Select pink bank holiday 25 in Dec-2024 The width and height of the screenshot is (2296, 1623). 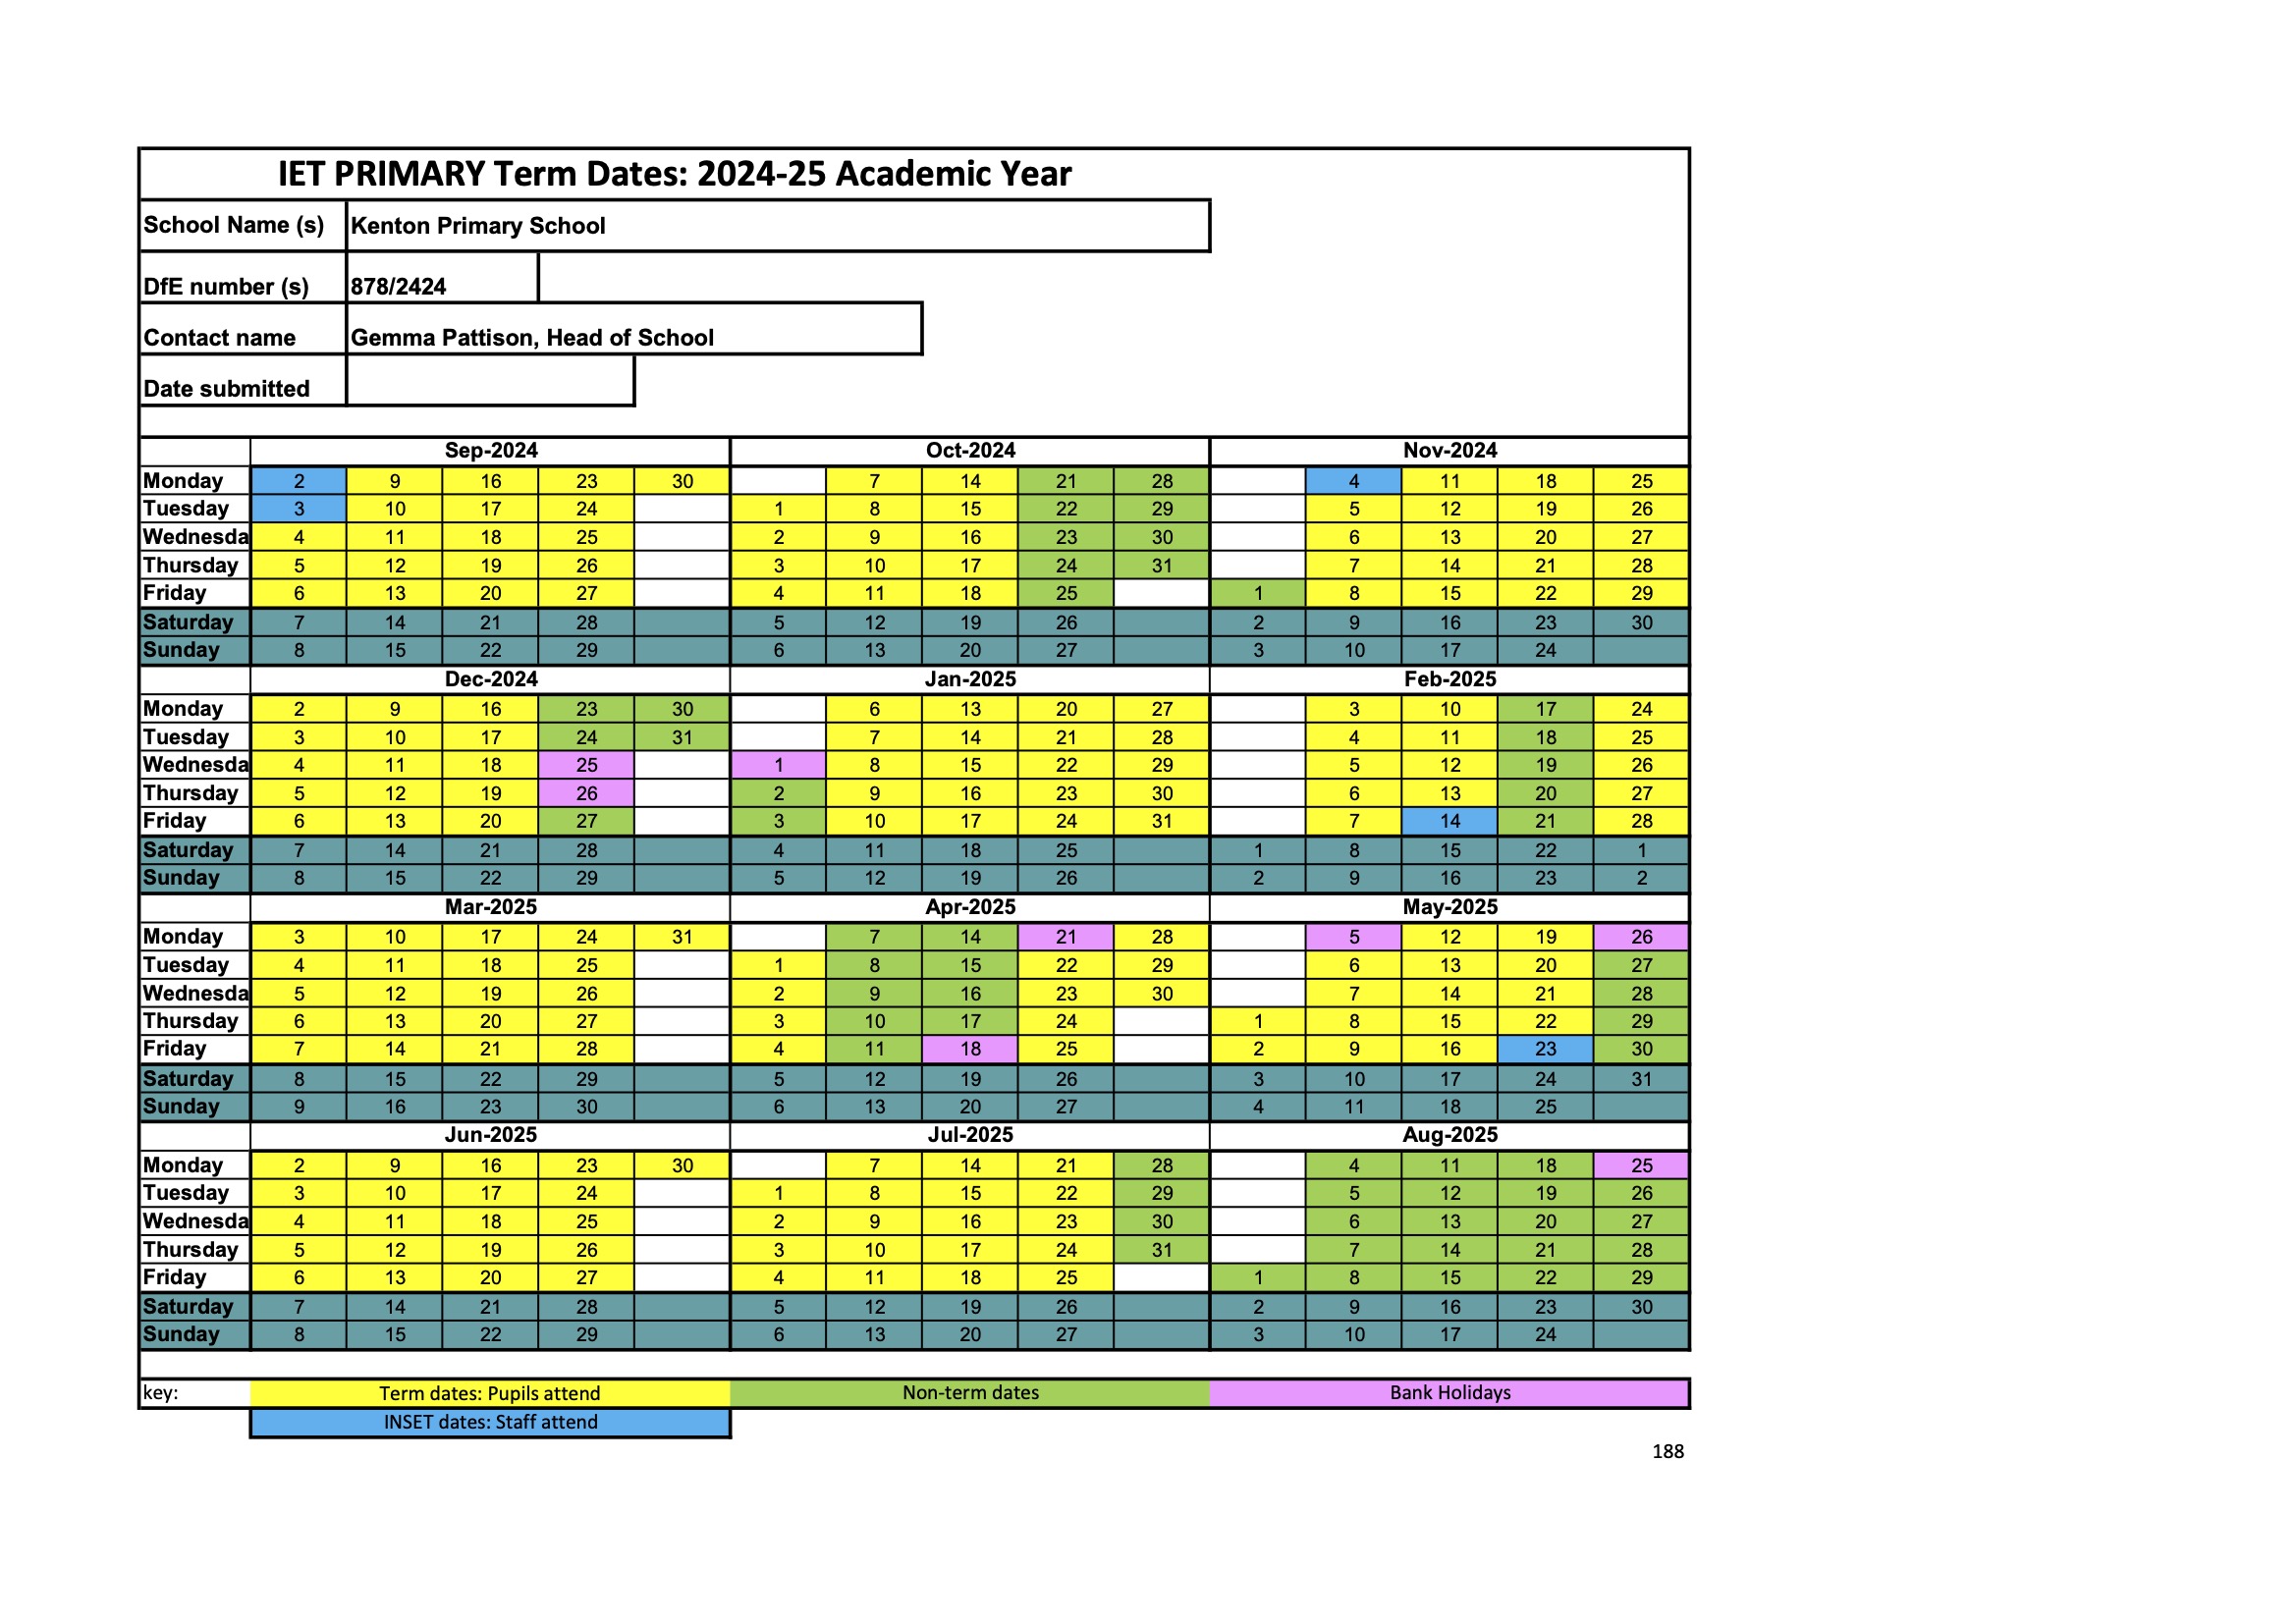click(x=586, y=765)
